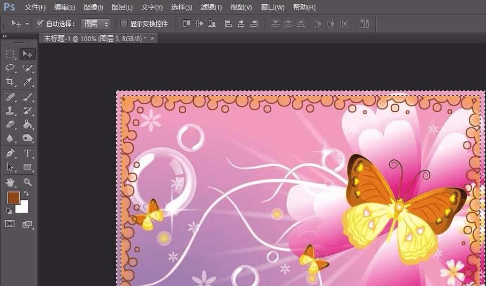The width and height of the screenshot is (486, 286).
Task: Select the Zoom tool
Action: pyautogui.click(x=28, y=182)
